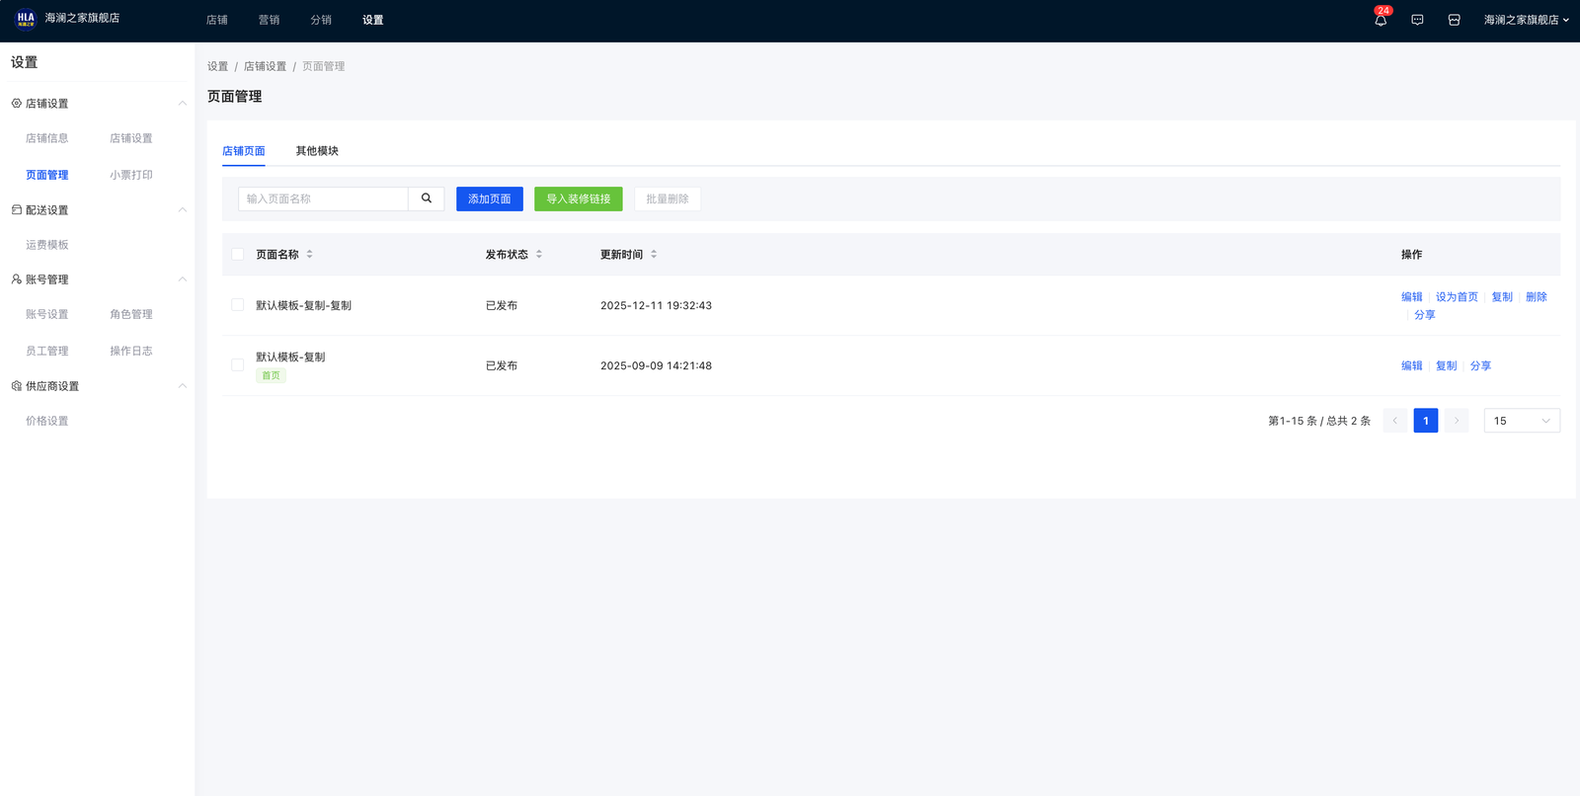This screenshot has width=1580, height=796.
Task: Check the 默认模板-复制 homepage row checkbox
Action: 237,365
